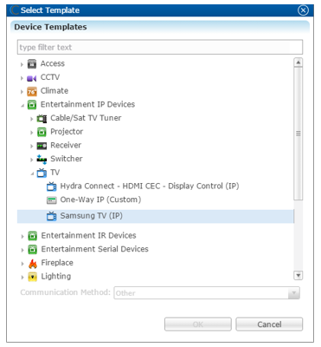
Task: Click the Fireplace flame icon
Action: coord(33,264)
